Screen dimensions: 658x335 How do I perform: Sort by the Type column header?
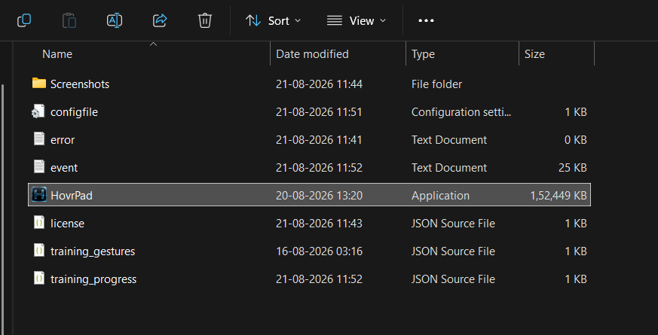pos(423,54)
